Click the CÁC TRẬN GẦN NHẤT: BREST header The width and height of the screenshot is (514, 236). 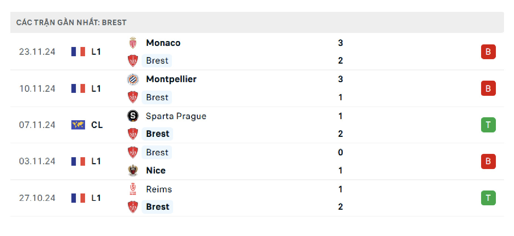70,22
